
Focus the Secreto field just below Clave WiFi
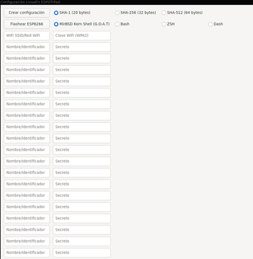coord(82,47)
